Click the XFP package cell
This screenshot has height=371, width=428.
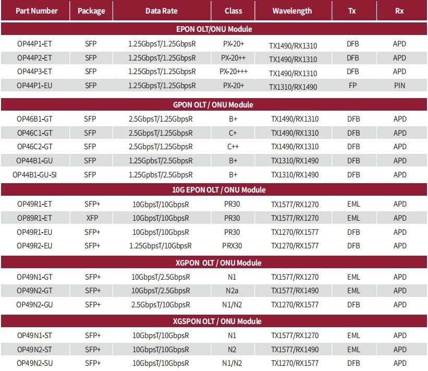pos(92,218)
